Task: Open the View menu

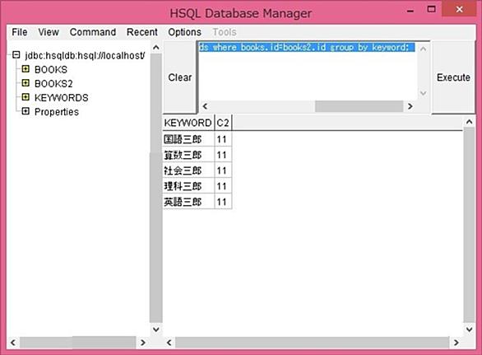Action: click(49, 32)
